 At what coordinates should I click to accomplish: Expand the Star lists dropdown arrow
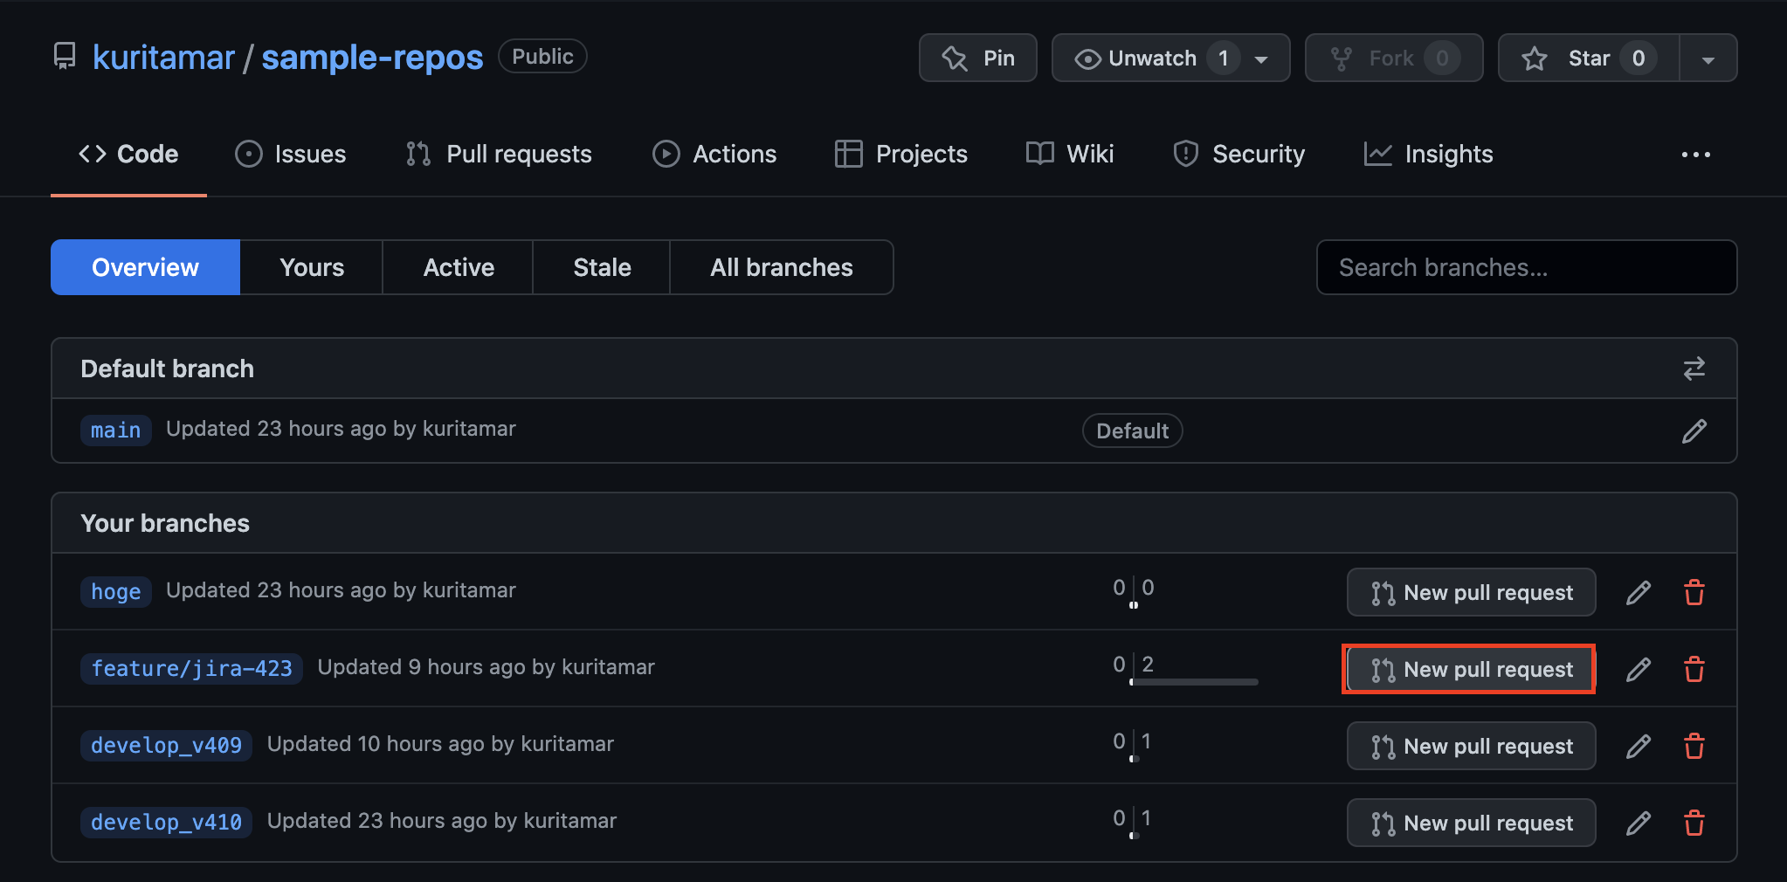tap(1708, 59)
